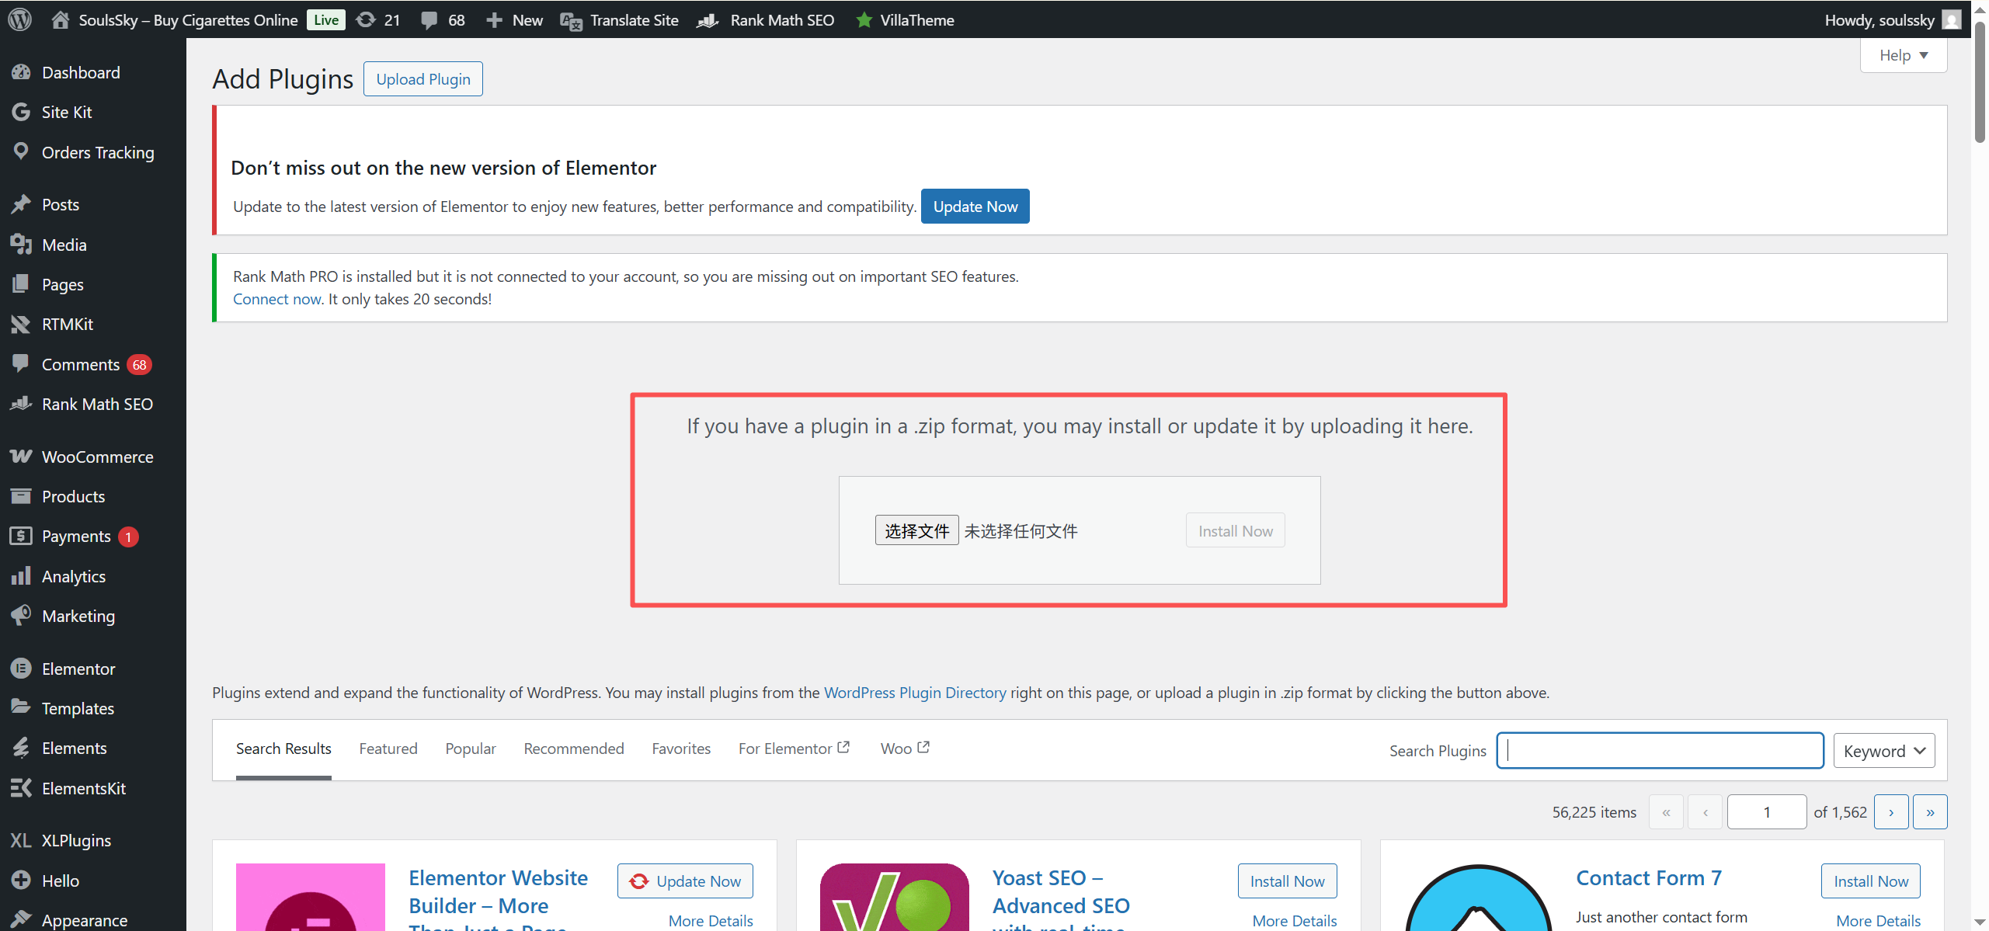
Task: Open the Keyword search type dropdown
Action: tap(1883, 751)
